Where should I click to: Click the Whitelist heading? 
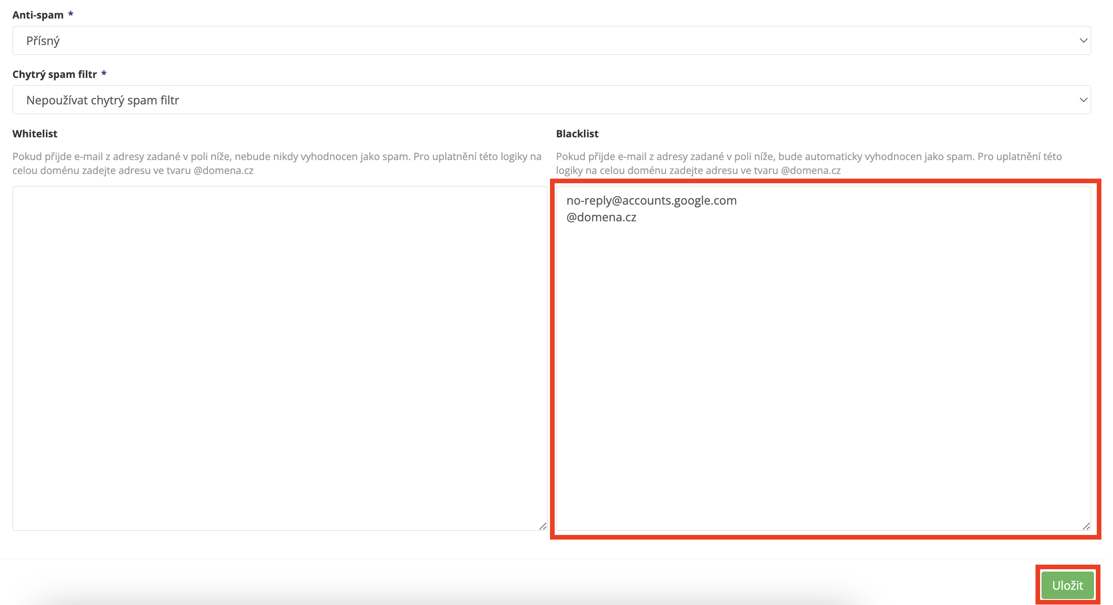point(35,134)
